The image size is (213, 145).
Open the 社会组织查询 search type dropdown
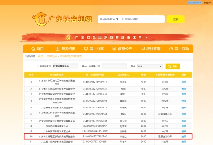click(x=109, y=19)
